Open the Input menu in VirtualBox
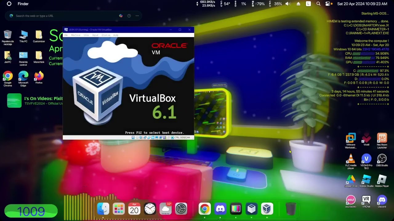394x221 pixels. pos(95,35)
